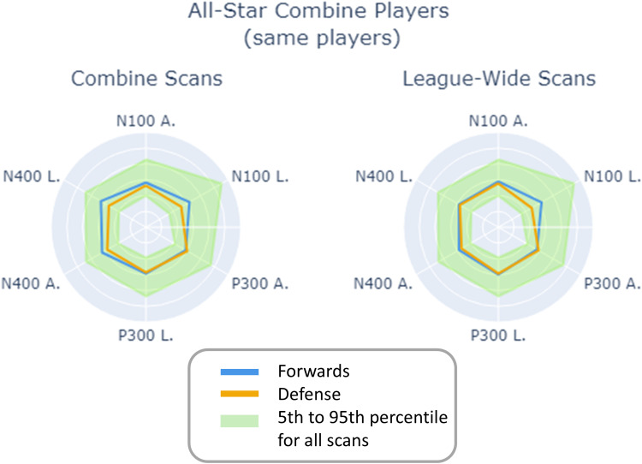Screen dimensions: 642x464
Task: Click the (same players) subtitle
Action: 320,38
